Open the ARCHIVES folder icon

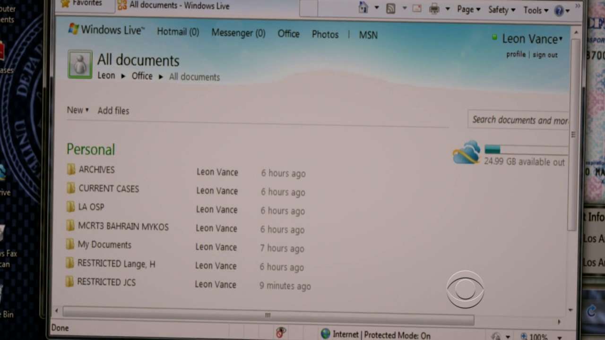pos(71,170)
